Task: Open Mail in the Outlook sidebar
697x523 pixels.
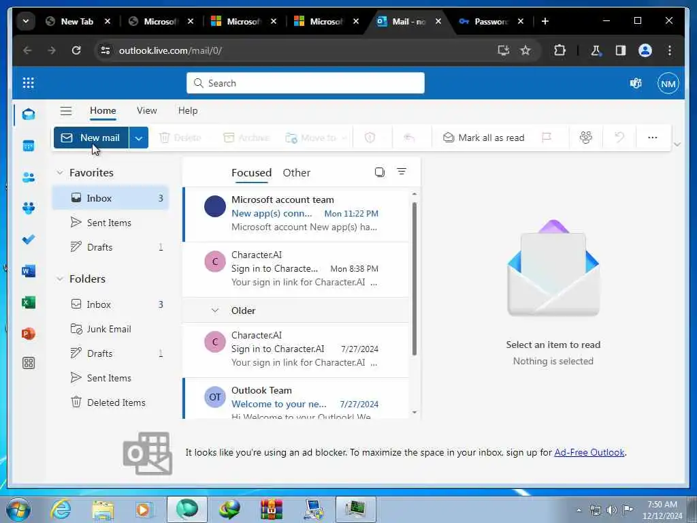Action: point(29,114)
